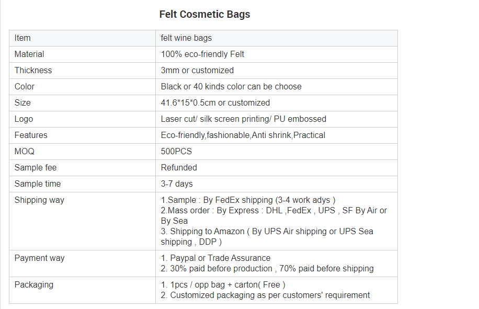Image resolution: width=479 pixels, height=309 pixels.
Task: Select the Logo row label
Action: click(x=24, y=119)
